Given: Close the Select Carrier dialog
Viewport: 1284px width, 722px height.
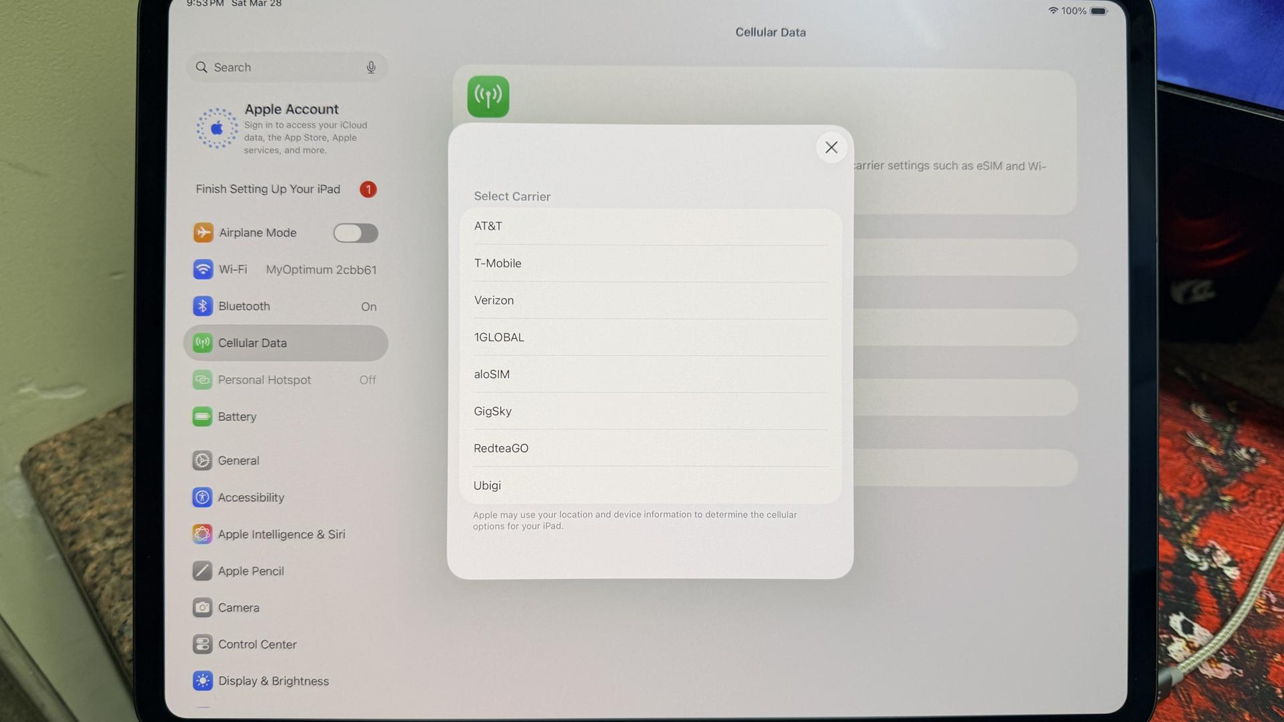Looking at the screenshot, I should (x=831, y=148).
